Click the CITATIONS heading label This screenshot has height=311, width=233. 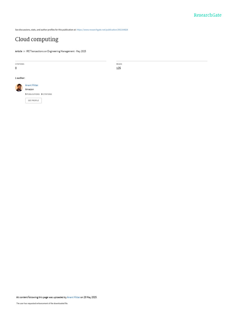click(x=20, y=64)
